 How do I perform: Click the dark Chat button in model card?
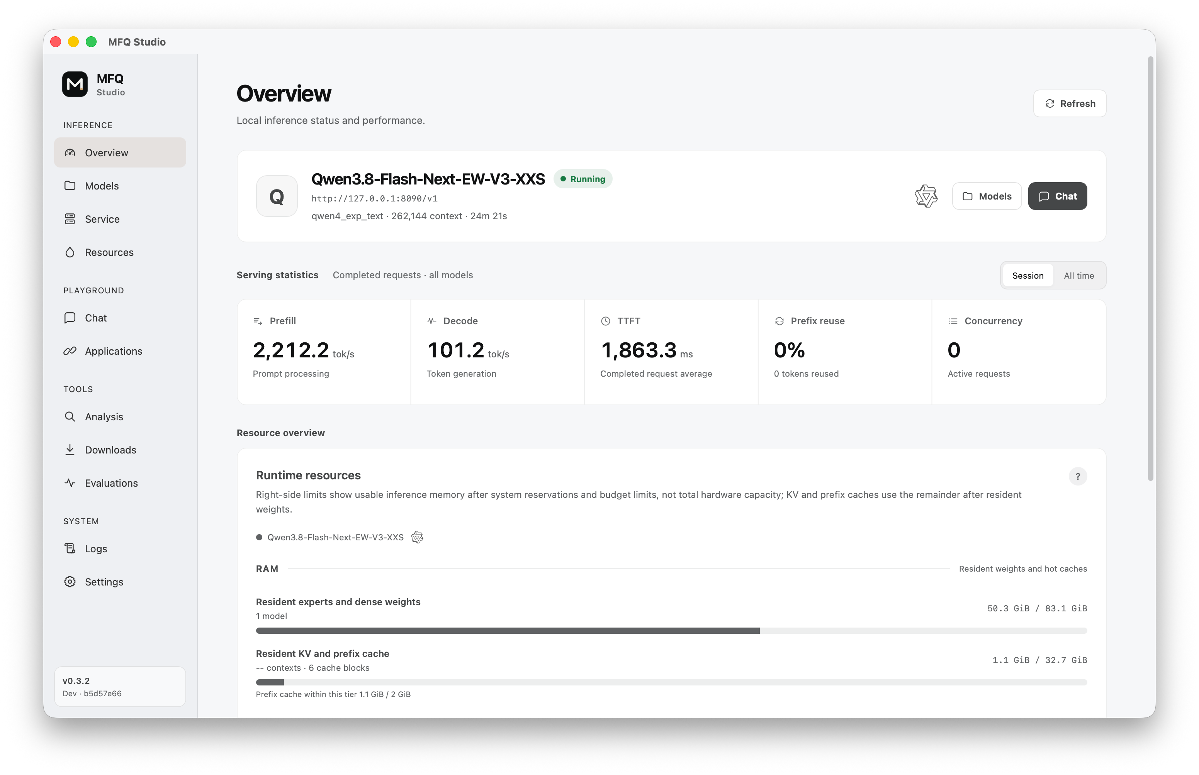click(x=1057, y=196)
